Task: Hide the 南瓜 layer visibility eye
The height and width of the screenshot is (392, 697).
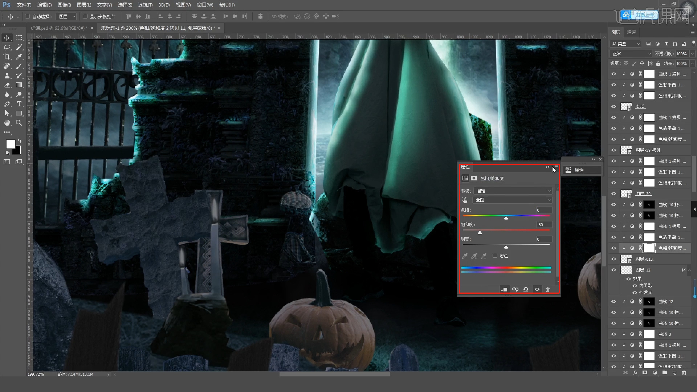Action: [614, 106]
